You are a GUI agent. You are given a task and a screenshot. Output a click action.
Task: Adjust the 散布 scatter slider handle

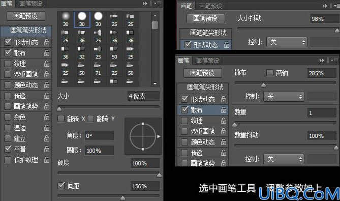263,85
